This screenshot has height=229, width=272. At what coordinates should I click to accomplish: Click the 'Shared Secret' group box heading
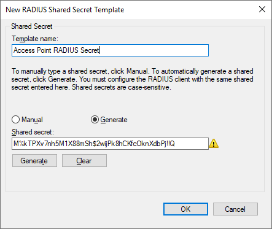(x=32, y=26)
